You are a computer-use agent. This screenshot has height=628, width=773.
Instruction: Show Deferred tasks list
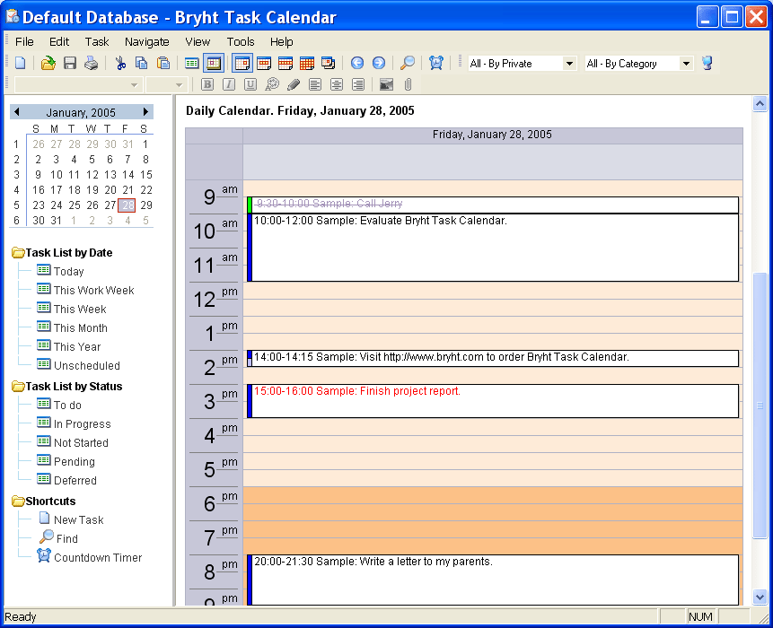point(75,480)
